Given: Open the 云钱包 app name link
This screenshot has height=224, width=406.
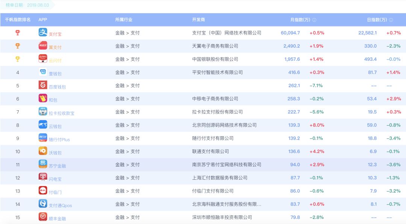Looking at the screenshot, I should coord(55,126).
